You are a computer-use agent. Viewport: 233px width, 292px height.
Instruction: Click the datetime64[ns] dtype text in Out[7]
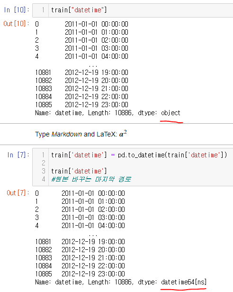tap(184, 282)
